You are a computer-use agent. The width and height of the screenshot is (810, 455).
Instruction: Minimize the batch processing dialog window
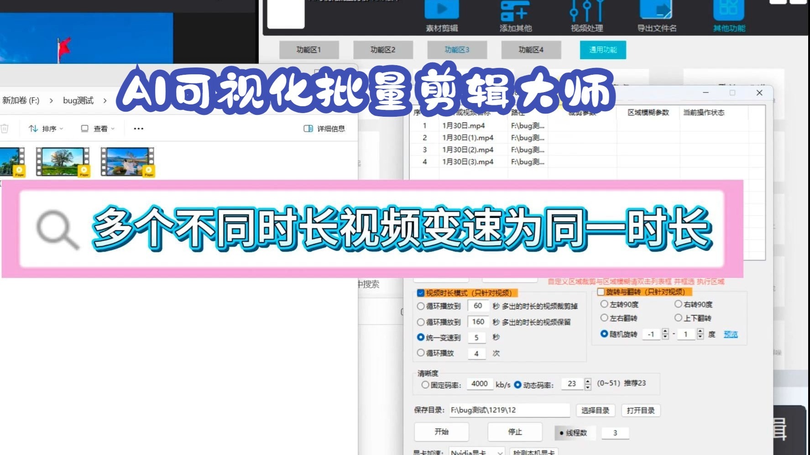click(705, 93)
